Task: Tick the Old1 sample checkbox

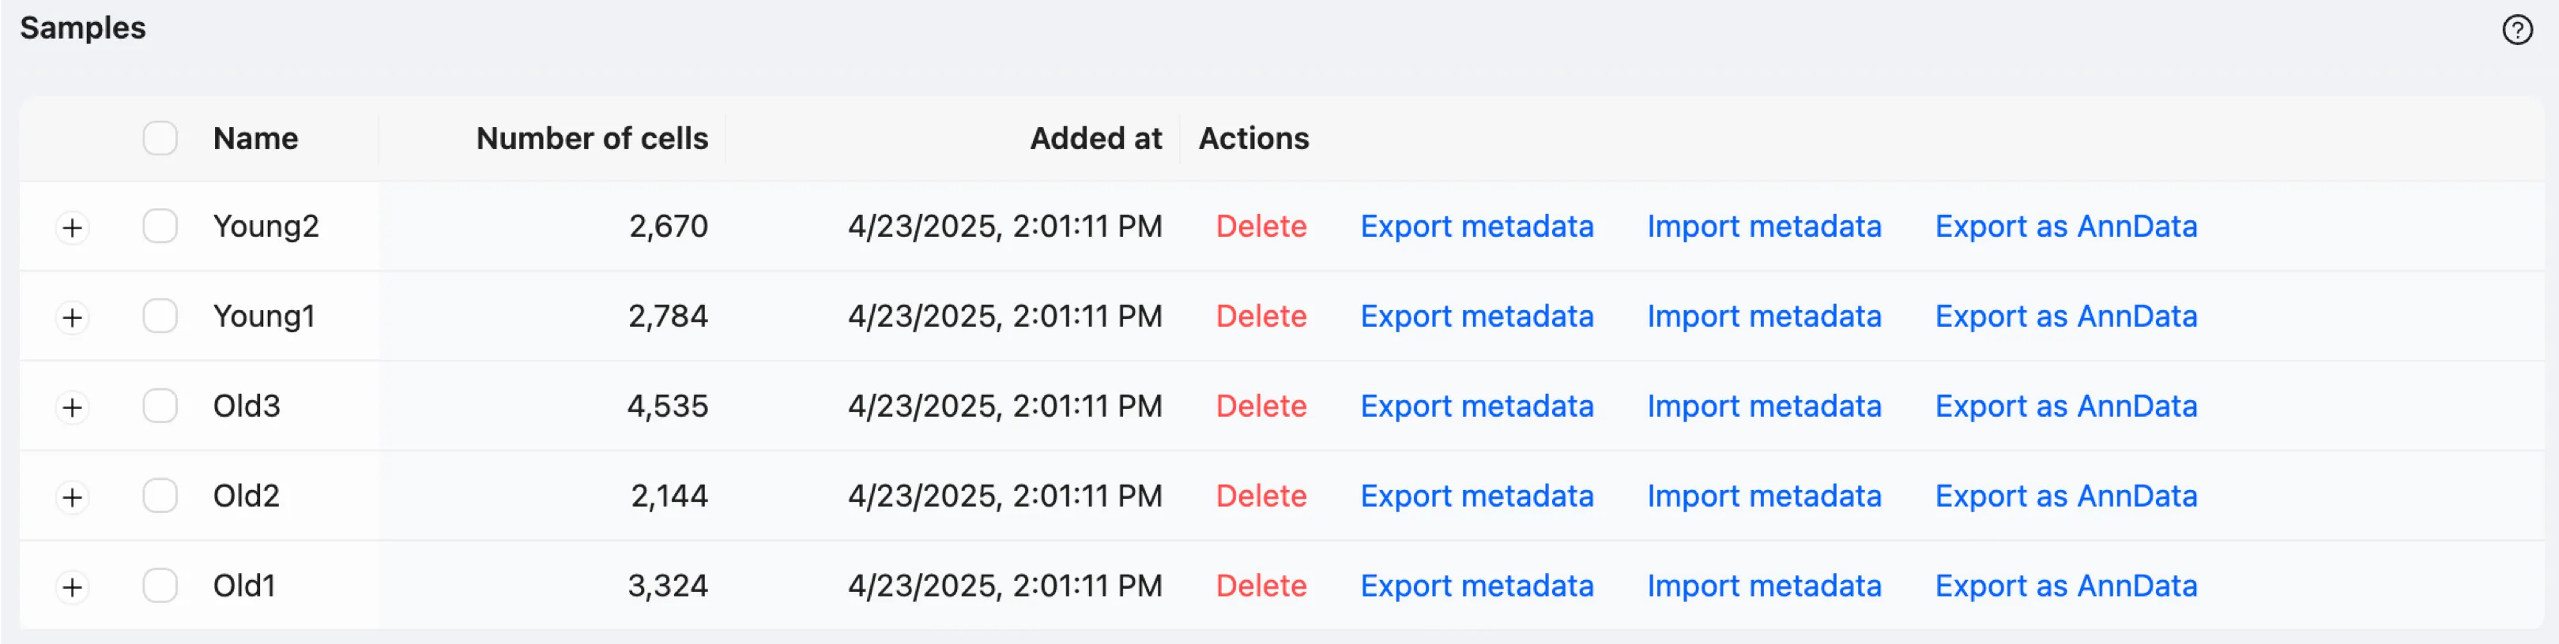Action: 160,586
